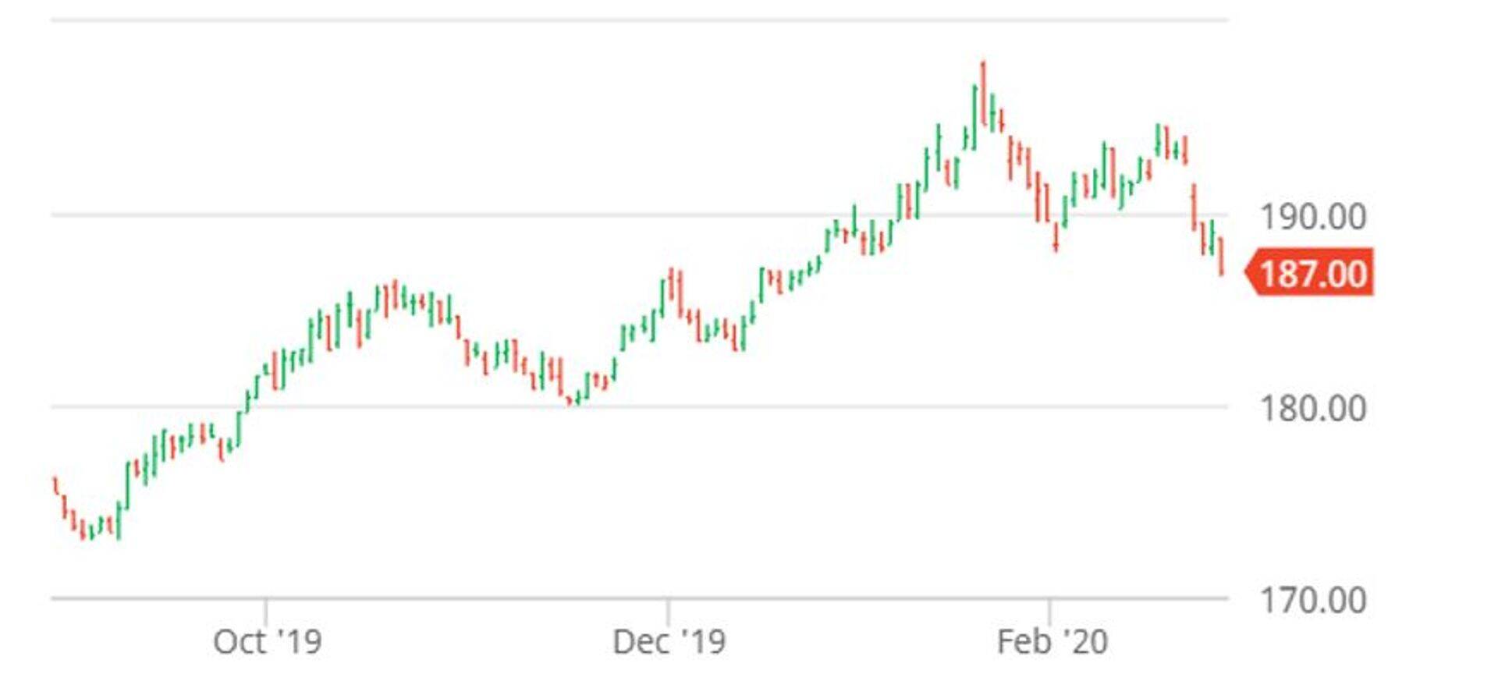Screen dimensions: 1498x681
Task: Click the 170.00 price axis label
Action: click(x=1312, y=600)
